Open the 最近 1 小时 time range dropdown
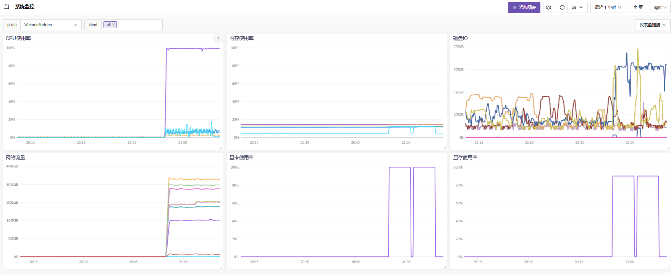Image resolution: width=671 pixels, height=275 pixels. click(608, 7)
